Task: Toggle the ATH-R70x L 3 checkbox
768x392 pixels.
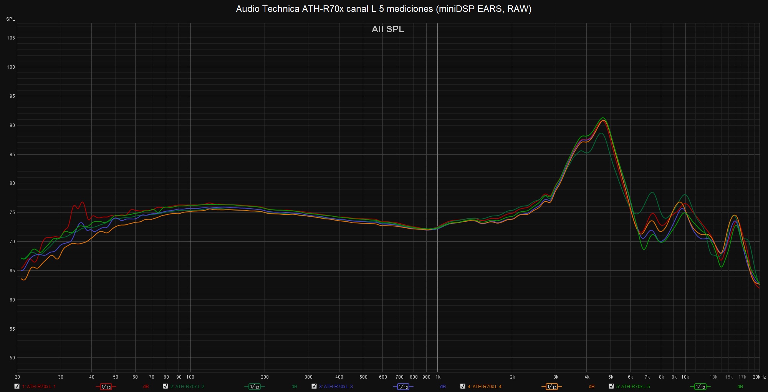Action: coord(314,386)
